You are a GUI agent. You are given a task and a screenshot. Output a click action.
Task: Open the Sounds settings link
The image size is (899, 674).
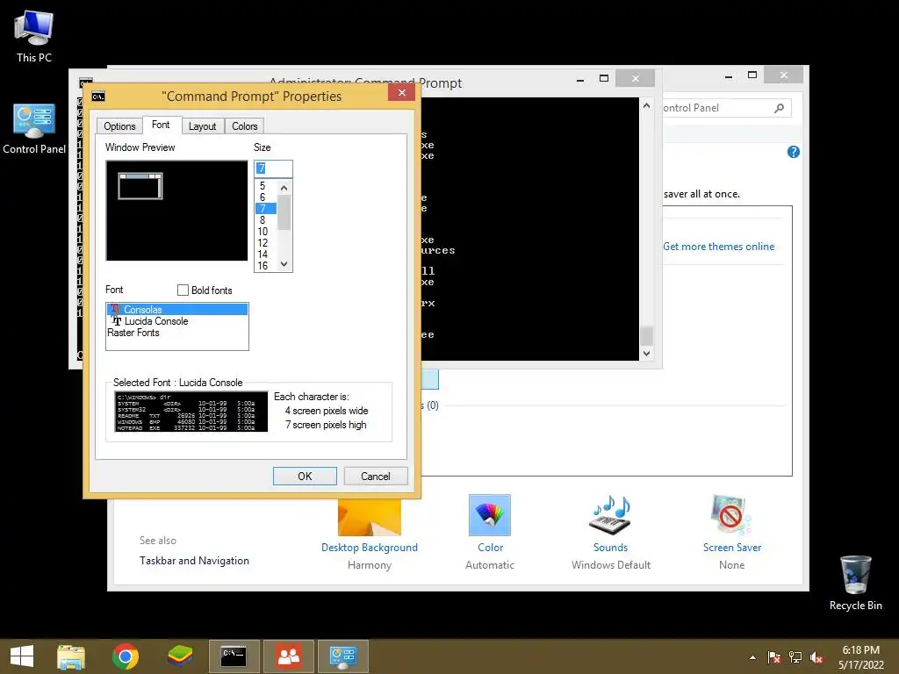click(610, 548)
